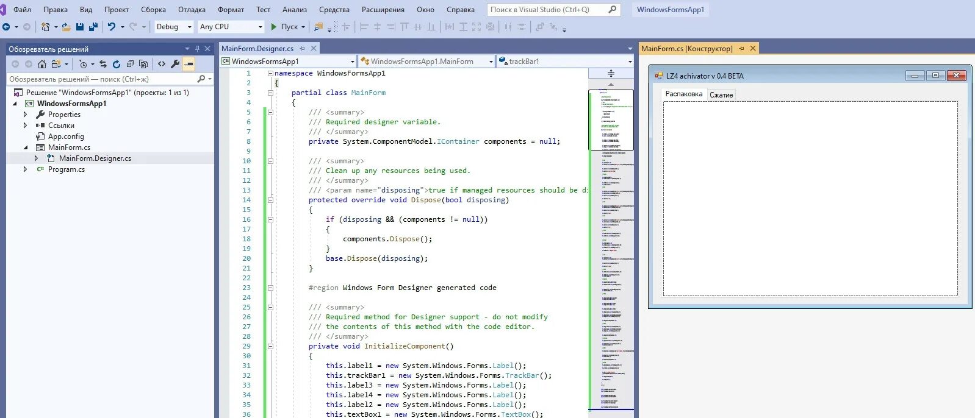The height and width of the screenshot is (418, 975).
Task: Close the MainForm.Designer.cs tab
Action: coord(314,48)
